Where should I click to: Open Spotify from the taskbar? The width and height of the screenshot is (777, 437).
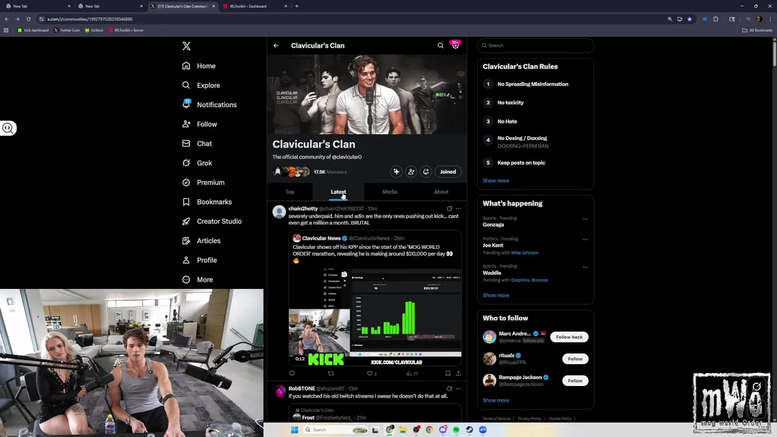point(456,430)
